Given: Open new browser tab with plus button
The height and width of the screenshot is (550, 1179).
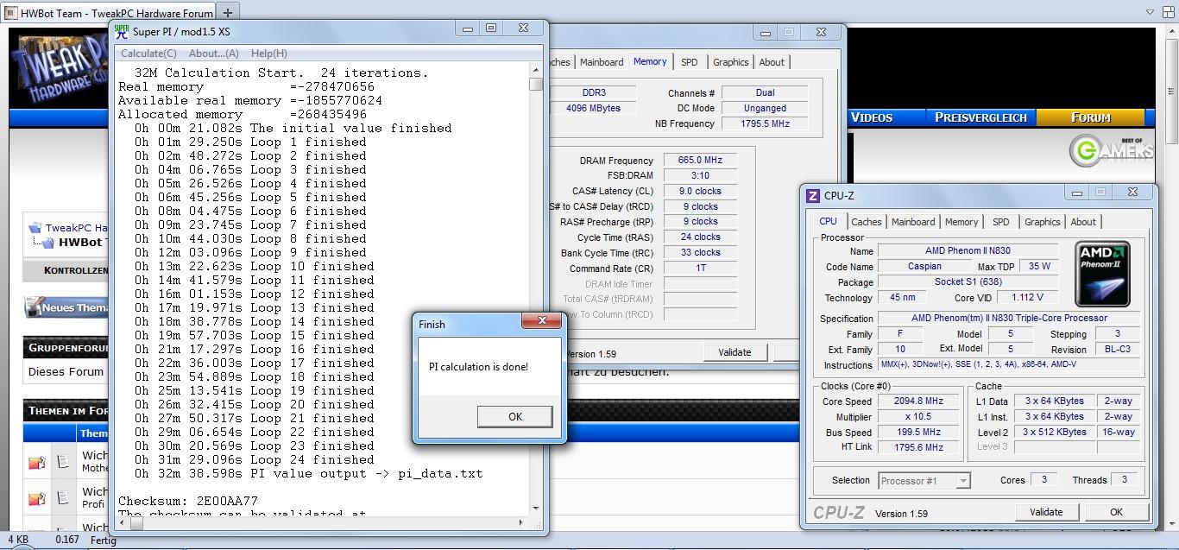Looking at the screenshot, I should 228,12.
